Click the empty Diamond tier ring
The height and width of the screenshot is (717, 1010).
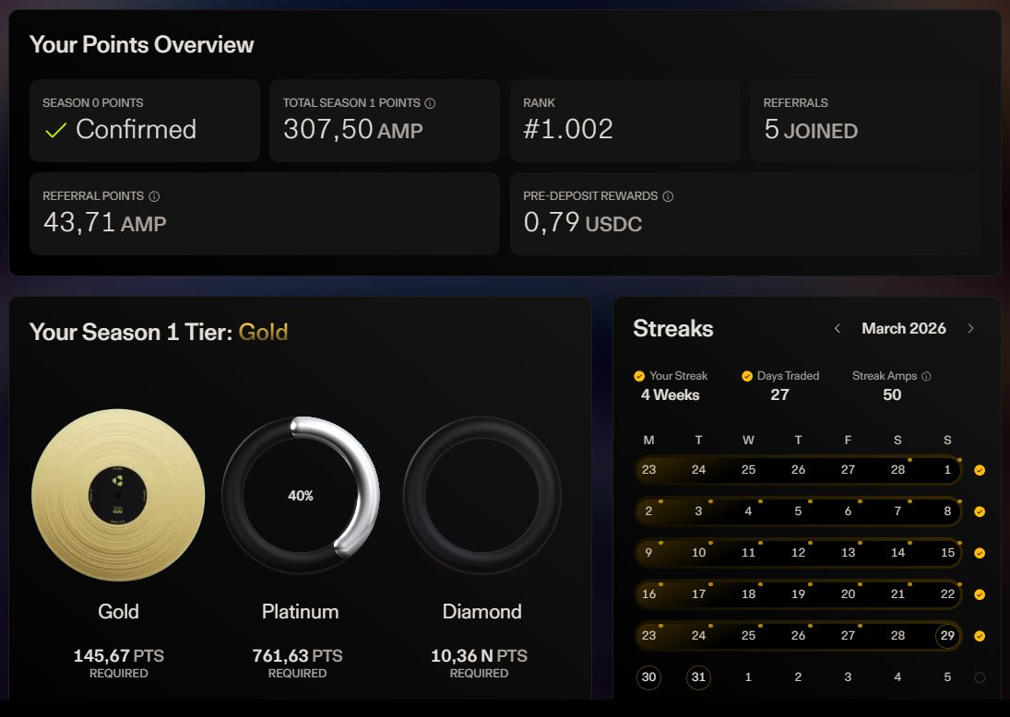tap(481, 495)
